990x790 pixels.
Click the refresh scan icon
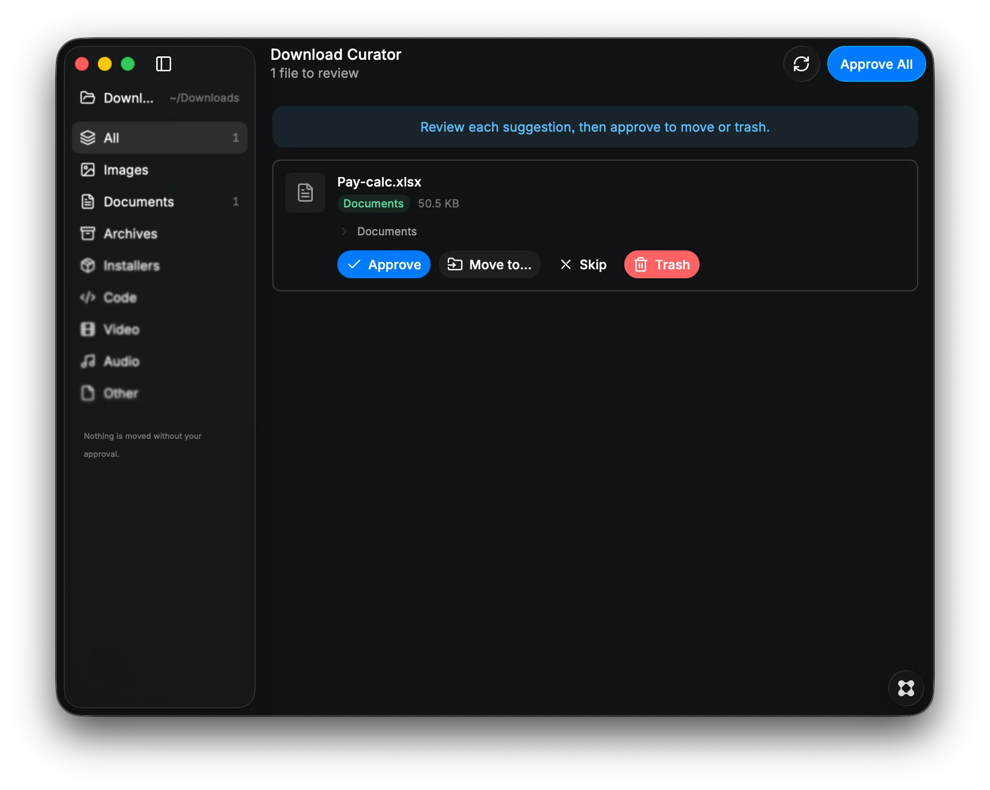[801, 64]
